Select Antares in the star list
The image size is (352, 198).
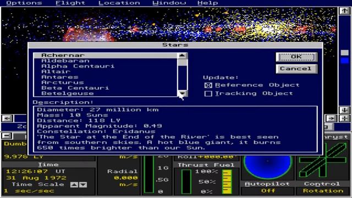105,77
